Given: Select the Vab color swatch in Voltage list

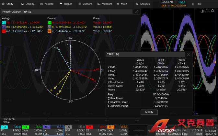Looking at the screenshot, I should 4,23.
